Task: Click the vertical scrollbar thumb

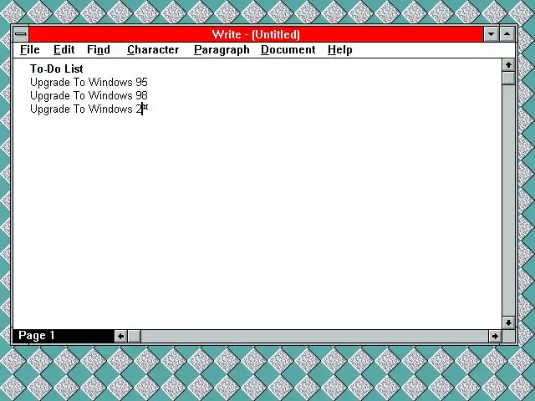Action: (x=508, y=78)
